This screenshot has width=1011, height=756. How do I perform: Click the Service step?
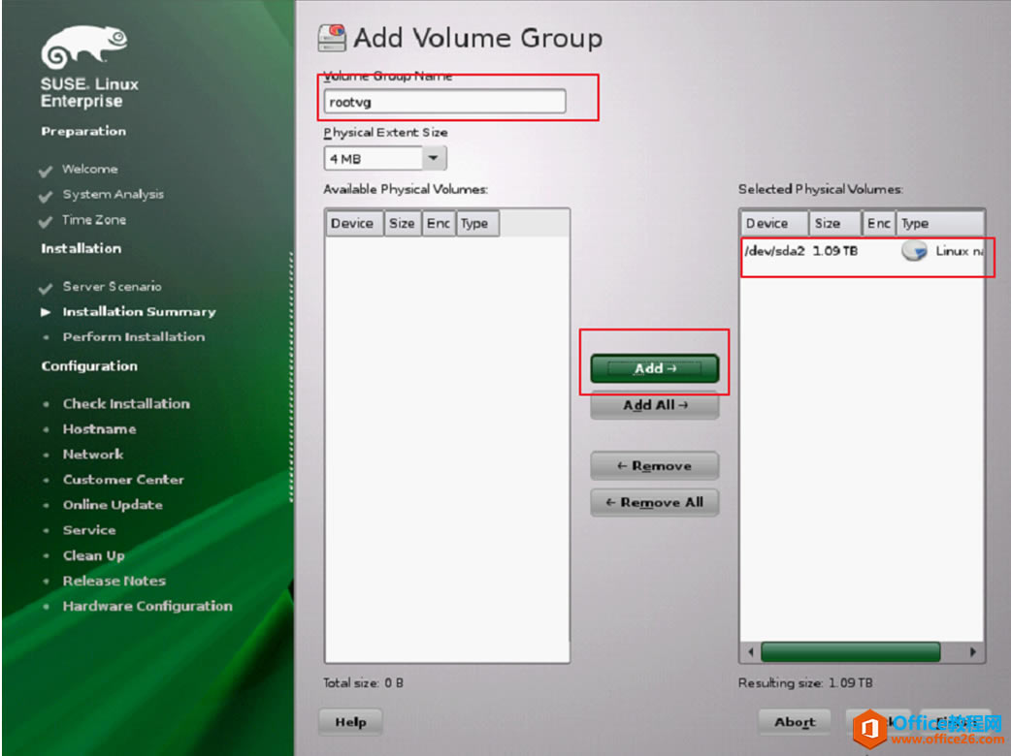coord(89,530)
